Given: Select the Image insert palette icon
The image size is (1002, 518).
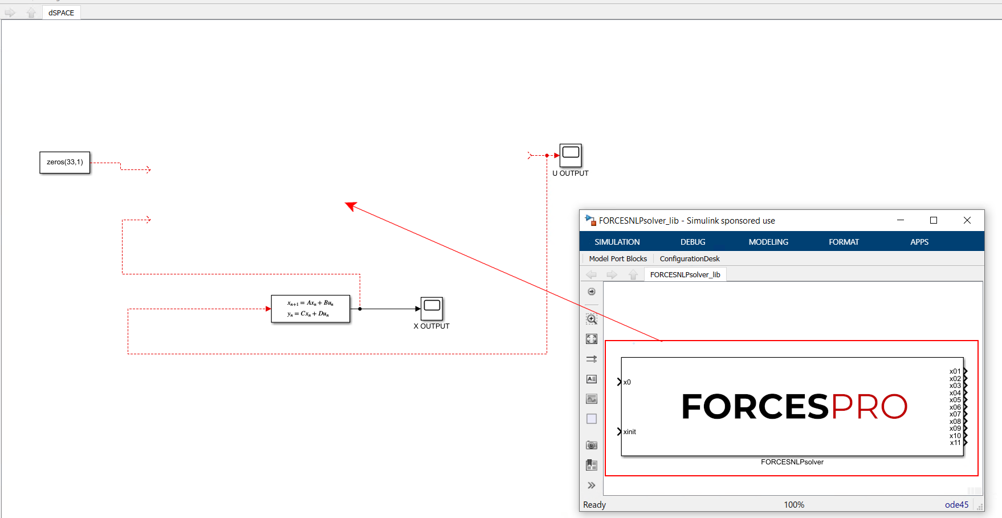Looking at the screenshot, I should (x=592, y=399).
